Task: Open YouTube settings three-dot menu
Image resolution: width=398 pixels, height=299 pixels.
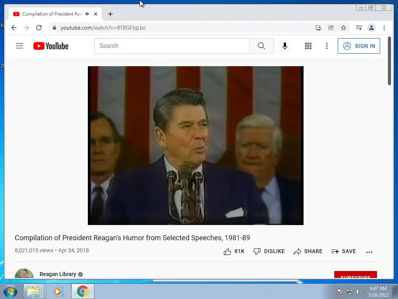Action: pyautogui.click(x=326, y=46)
